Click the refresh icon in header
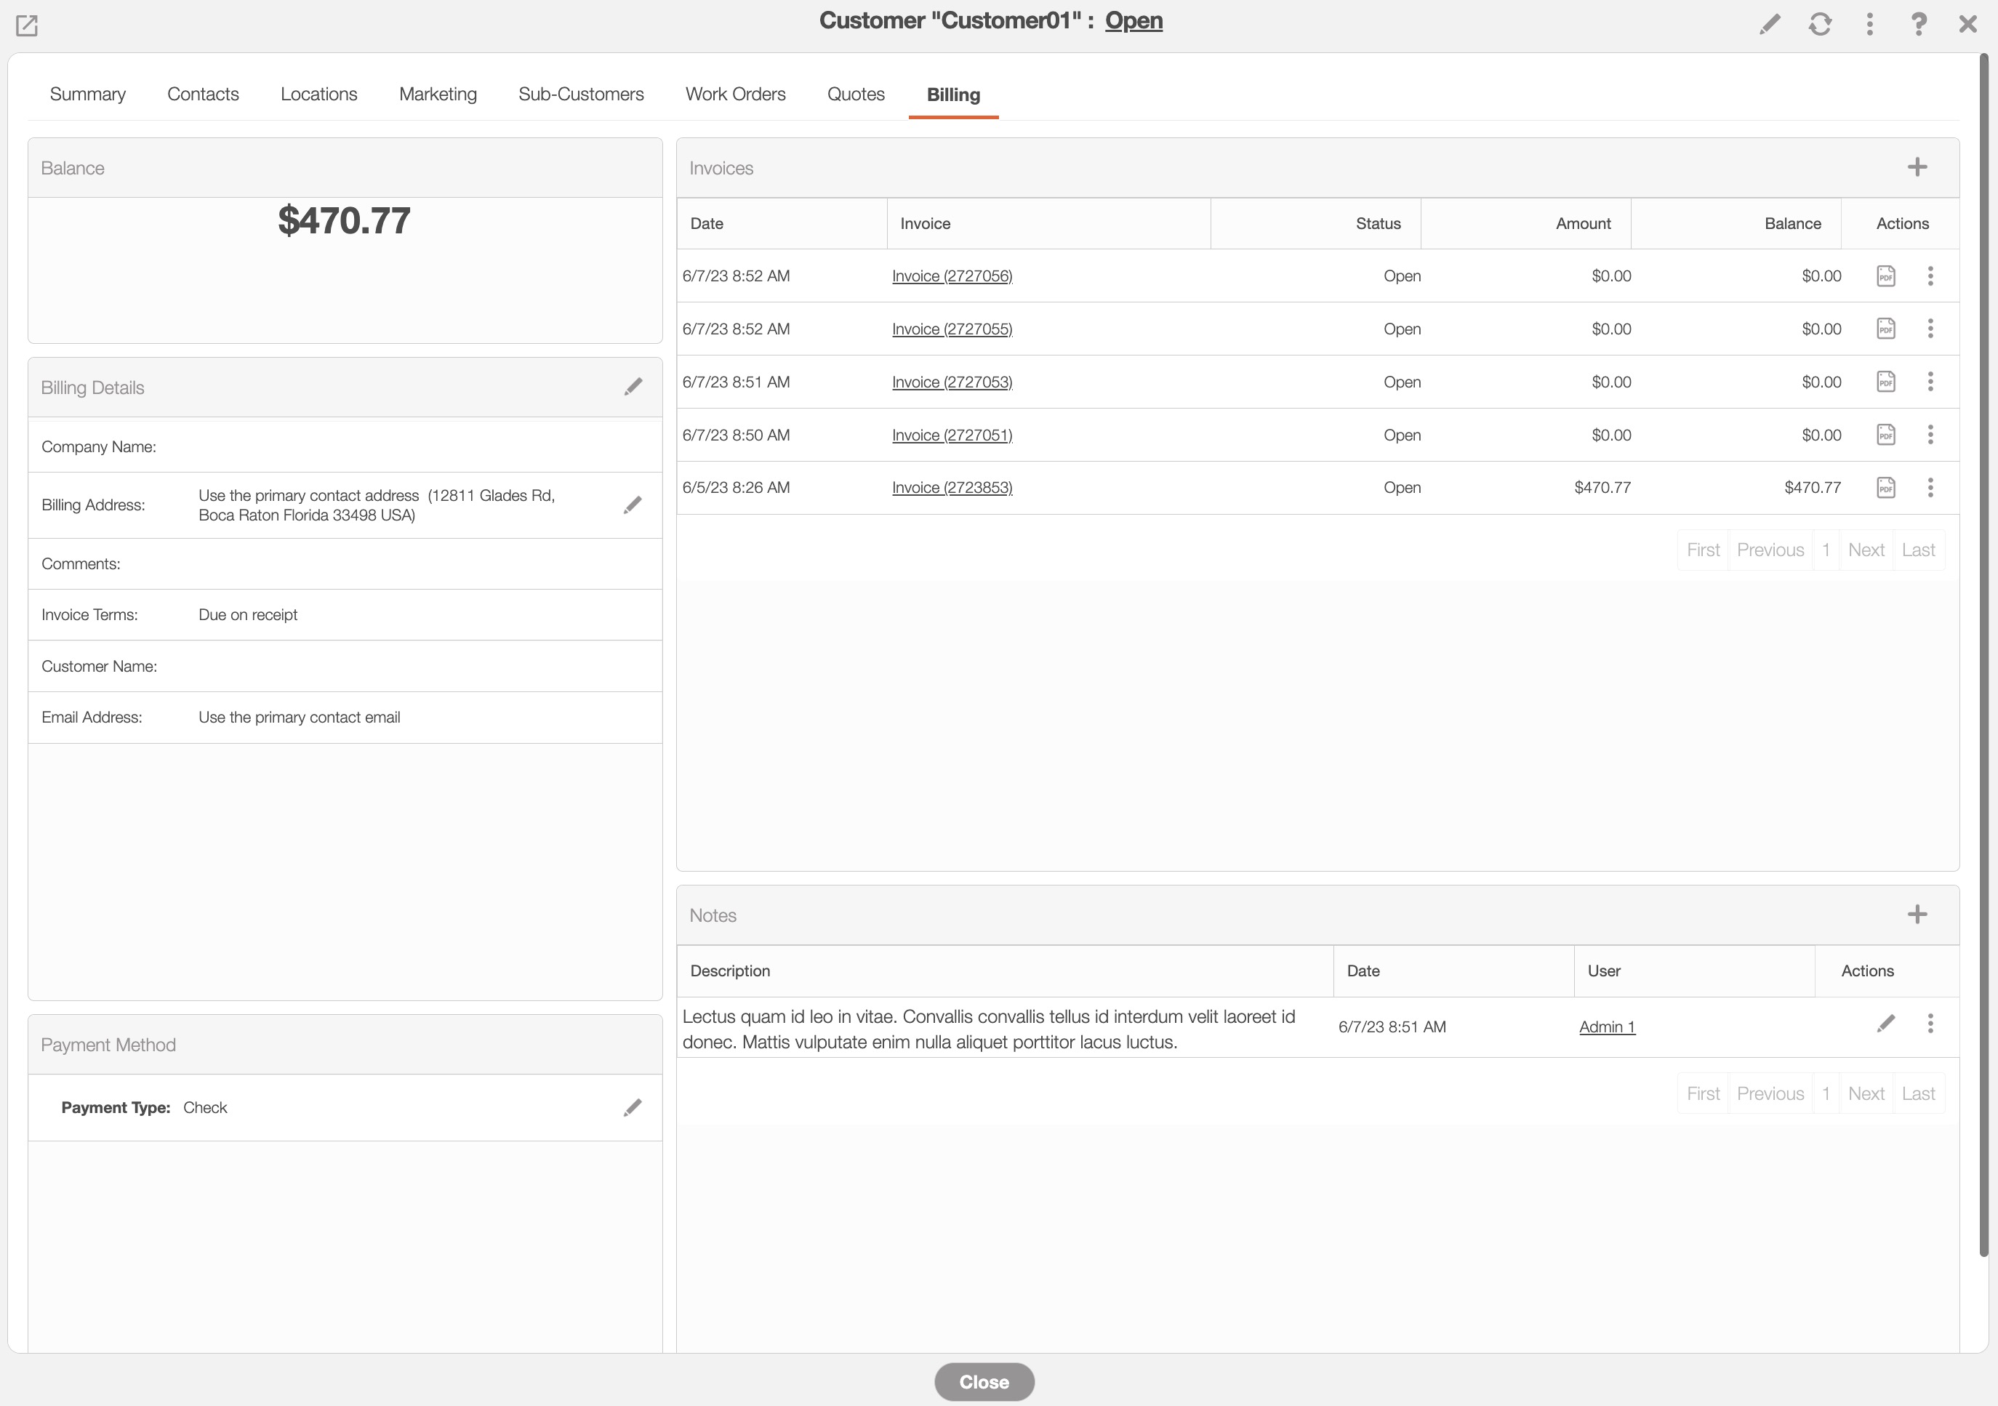The image size is (1998, 1406). pos(1820,23)
